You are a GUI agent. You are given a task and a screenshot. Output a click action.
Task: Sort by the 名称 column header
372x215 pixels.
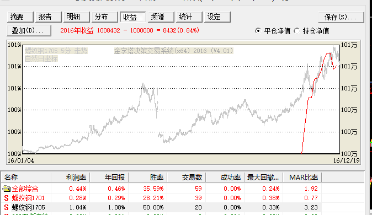tap(26, 178)
